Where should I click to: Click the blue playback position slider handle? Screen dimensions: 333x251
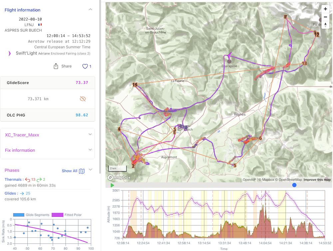click(x=294, y=185)
